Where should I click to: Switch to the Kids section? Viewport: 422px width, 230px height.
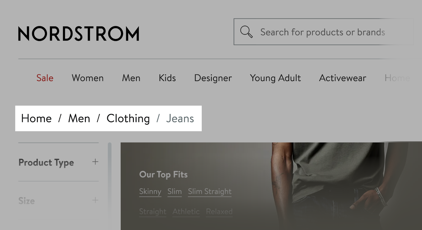tap(167, 78)
